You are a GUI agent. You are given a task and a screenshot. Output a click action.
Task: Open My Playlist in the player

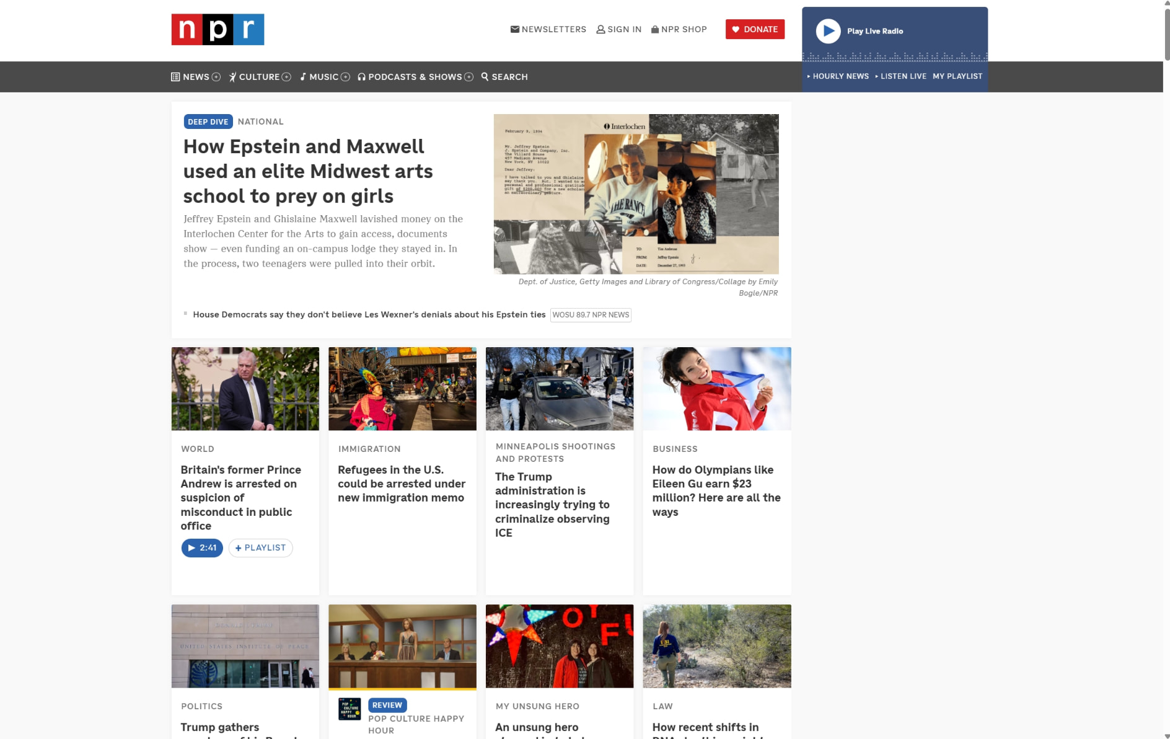[x=957, y=76]
